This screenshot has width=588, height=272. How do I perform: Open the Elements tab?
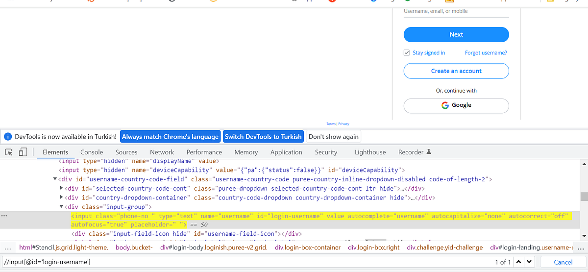point(55,152)
